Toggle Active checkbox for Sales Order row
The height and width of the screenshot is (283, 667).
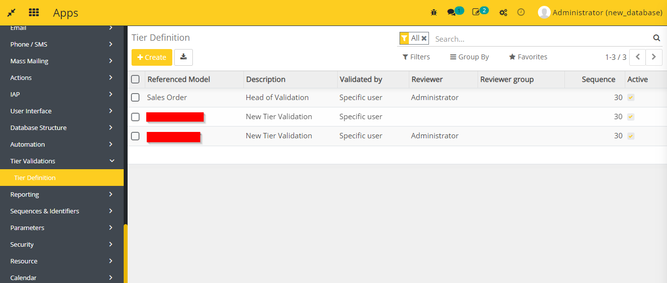coord(631,98)
